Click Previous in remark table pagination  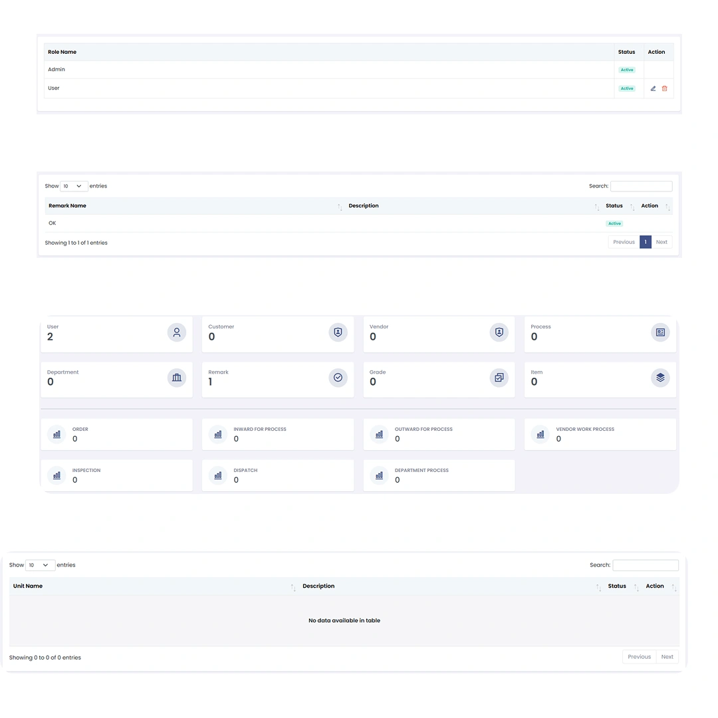tap(624, 242)
